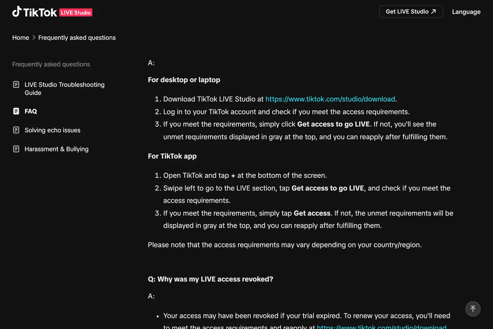Viewport: 493px width, 329px height.
Task: Click sidebar heading Frequently asked questions
Action: point(51,64)
